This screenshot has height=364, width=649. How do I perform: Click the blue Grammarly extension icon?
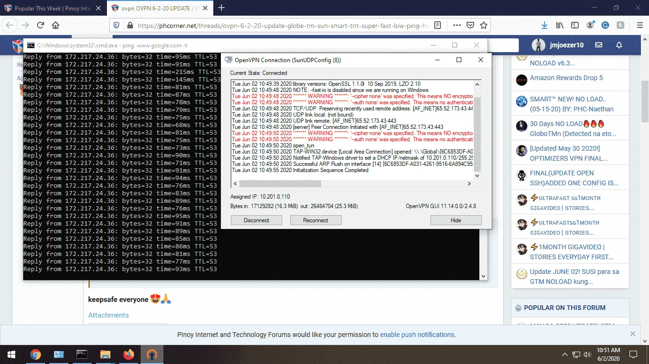605,25
